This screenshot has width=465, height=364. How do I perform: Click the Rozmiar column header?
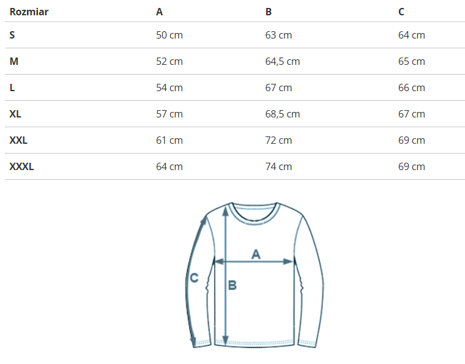[x=29, y=12]
